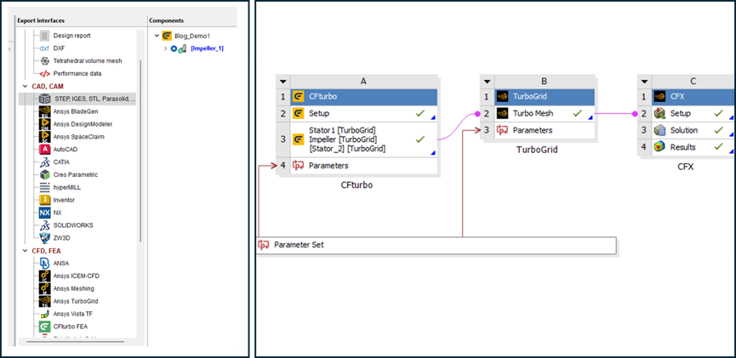This screenshot has height=358, width=736.
Task: Click the column C header
Action: 693,81
